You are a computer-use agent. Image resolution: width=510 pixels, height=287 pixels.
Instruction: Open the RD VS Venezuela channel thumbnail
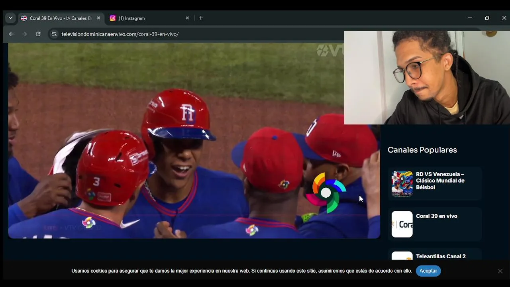(x=402, y=184)
